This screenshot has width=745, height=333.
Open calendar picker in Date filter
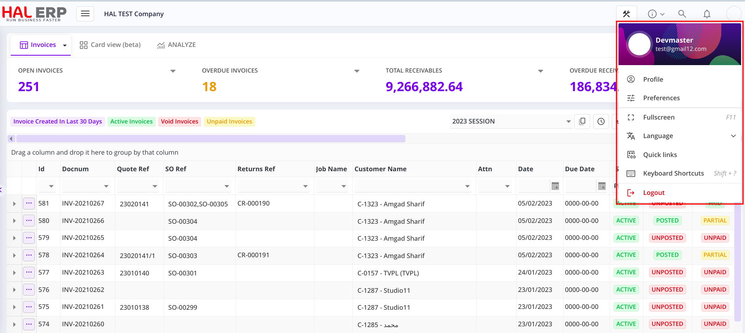pos(555,186)
